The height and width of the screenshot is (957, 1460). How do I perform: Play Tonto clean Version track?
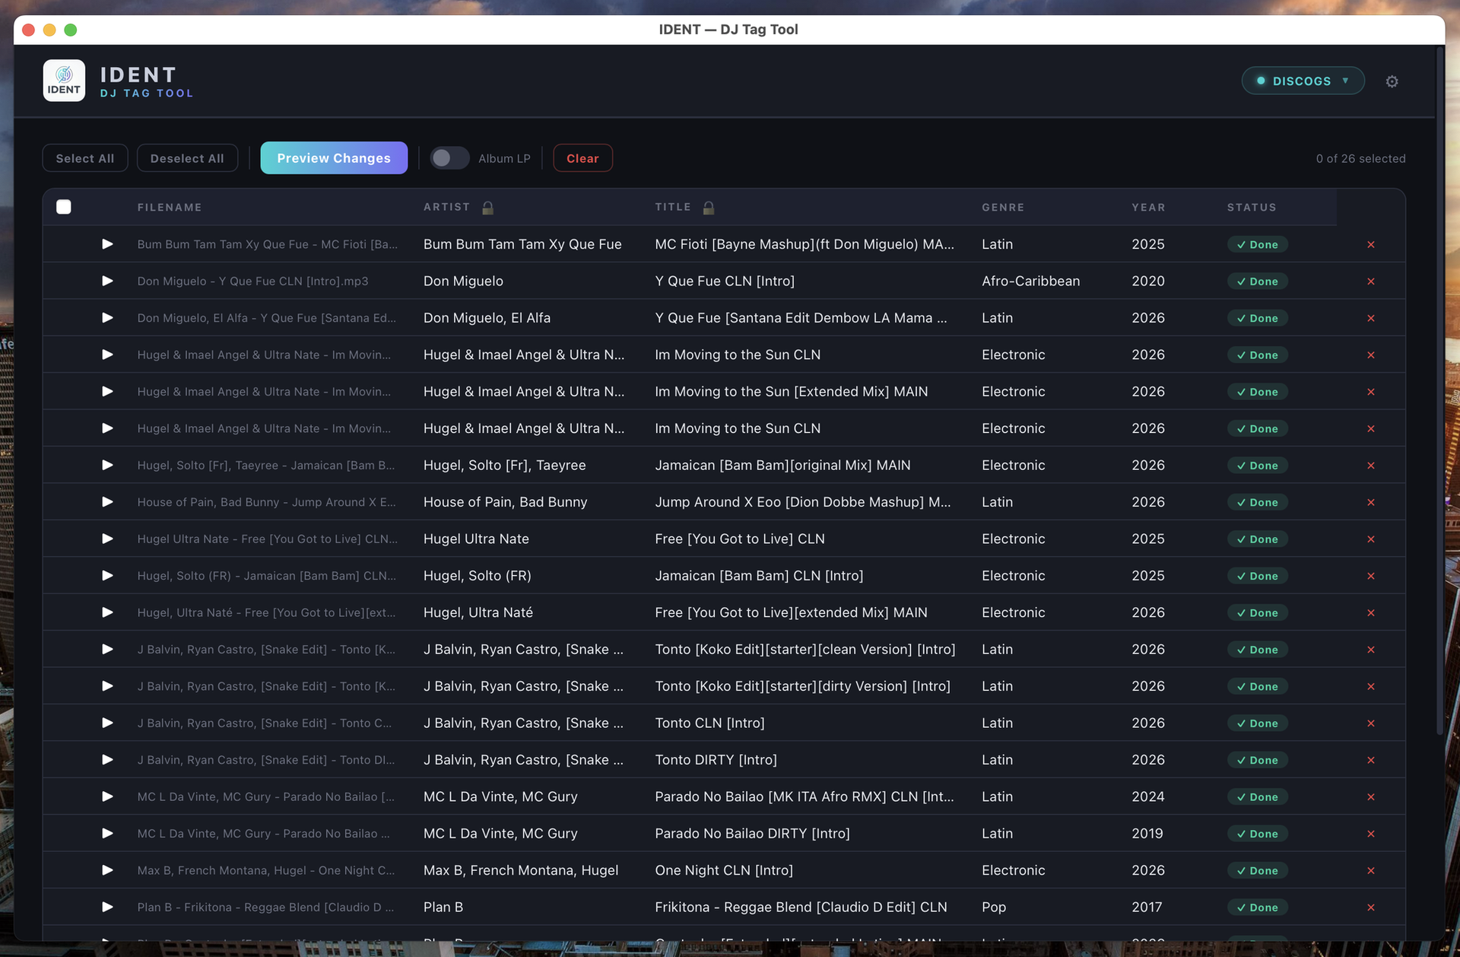107,649
